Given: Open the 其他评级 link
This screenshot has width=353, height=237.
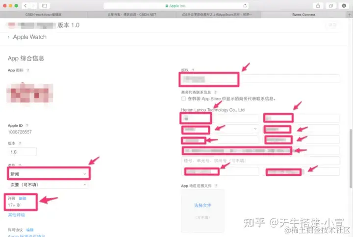Looking at the screenshot, I should pyautogui.click(x=17, y=215).
